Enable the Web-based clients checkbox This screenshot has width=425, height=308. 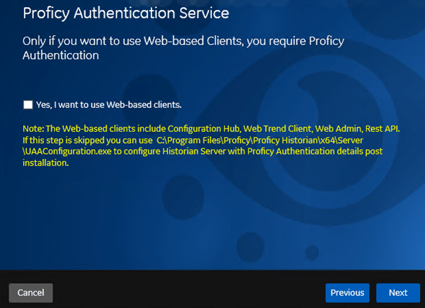28,105
